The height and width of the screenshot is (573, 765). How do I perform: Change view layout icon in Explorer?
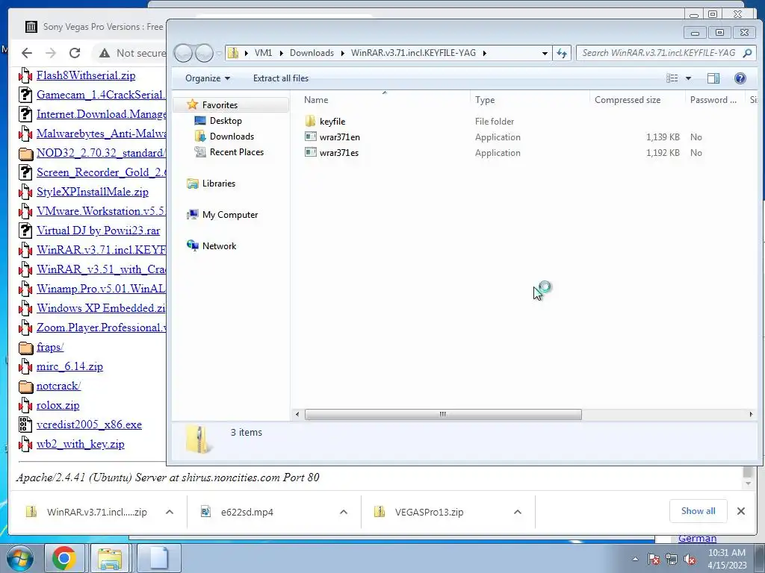click(672, 78)
